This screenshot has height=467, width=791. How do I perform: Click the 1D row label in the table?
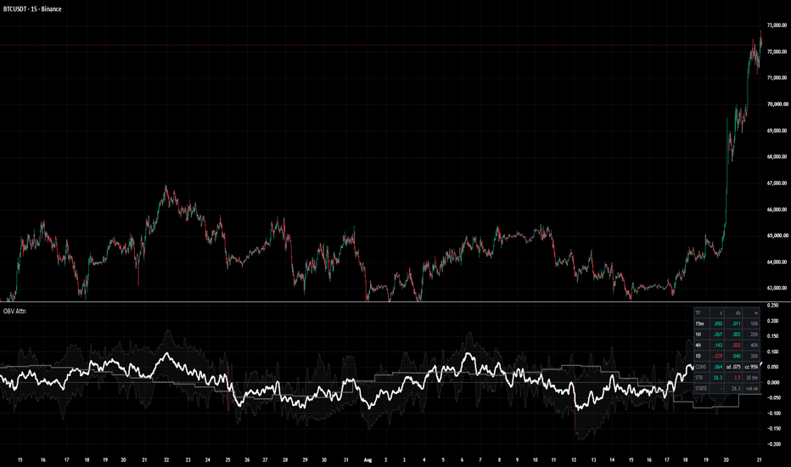click(x=699, y=357)
